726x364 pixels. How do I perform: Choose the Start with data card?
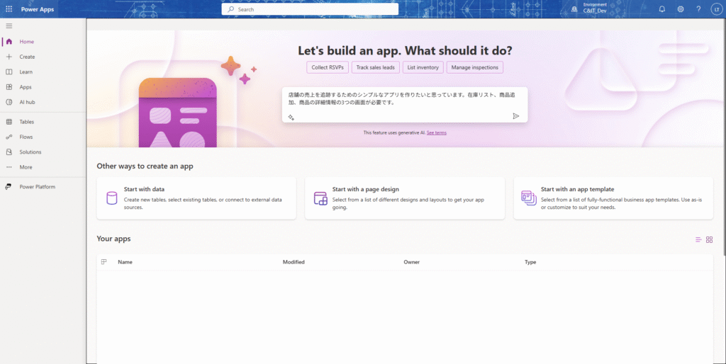[x=196, y=198]
